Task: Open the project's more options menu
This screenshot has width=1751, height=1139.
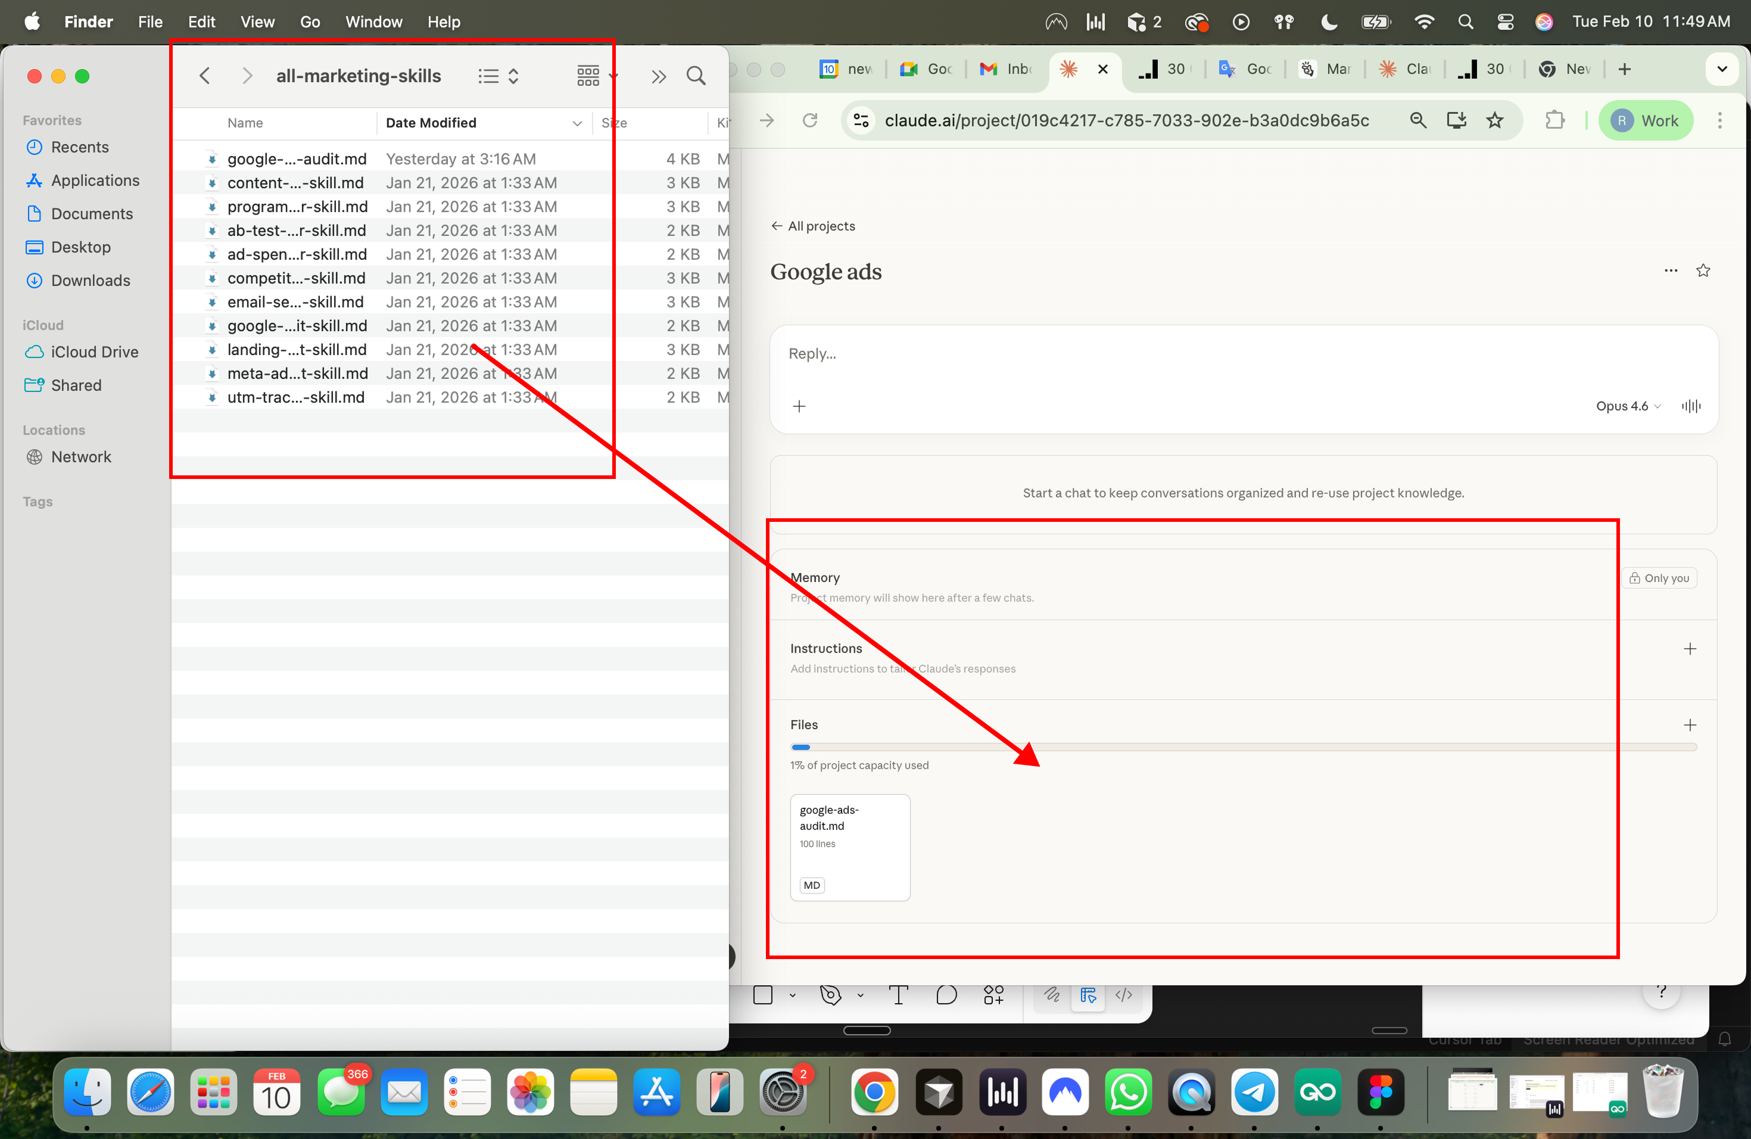Action: (1672, 271)
